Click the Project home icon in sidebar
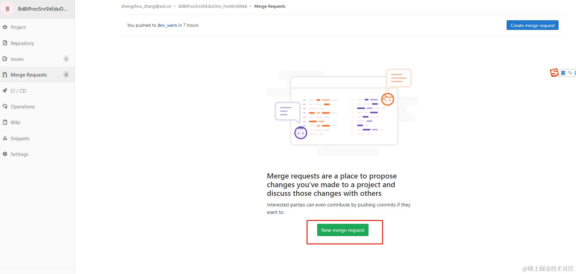Image resolution: width=576 pixels, height=274 pixels. [x=5, y=27]
